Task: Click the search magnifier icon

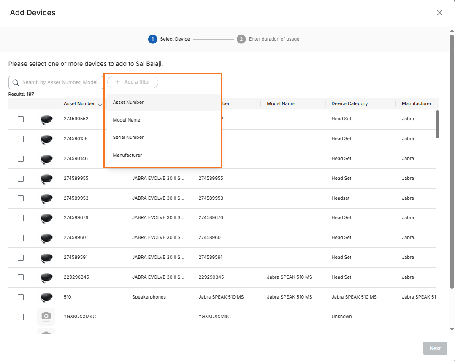Action: [16, 83]
